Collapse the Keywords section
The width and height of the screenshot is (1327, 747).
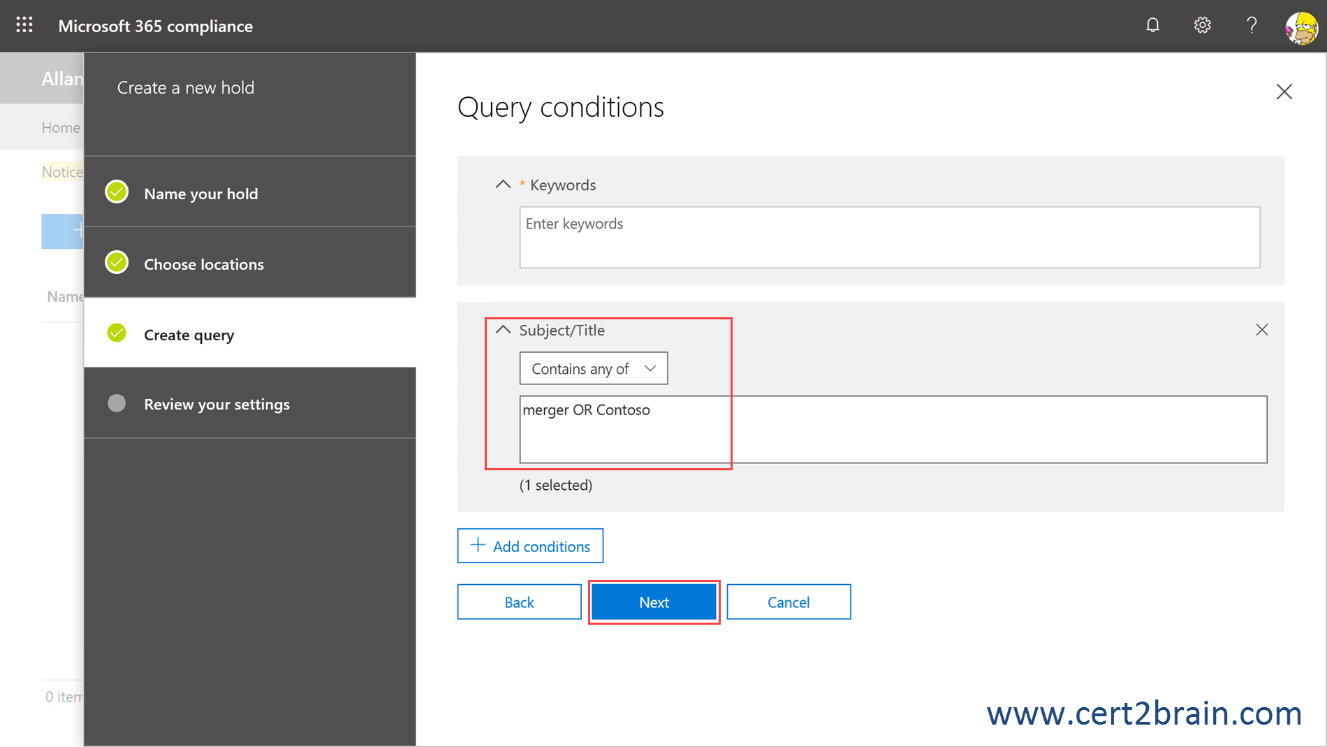click(x=503, y=184)
